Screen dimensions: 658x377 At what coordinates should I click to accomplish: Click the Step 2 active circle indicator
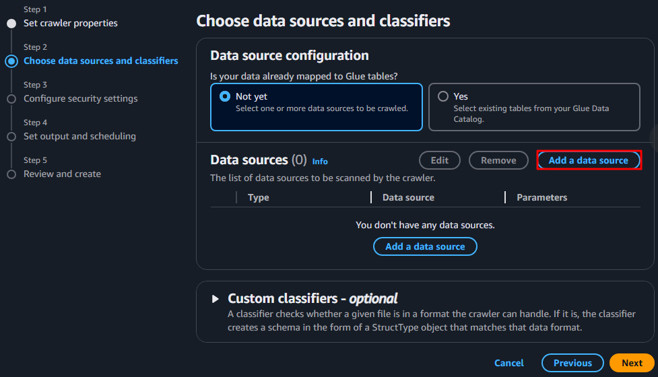[x=11, y=61]
